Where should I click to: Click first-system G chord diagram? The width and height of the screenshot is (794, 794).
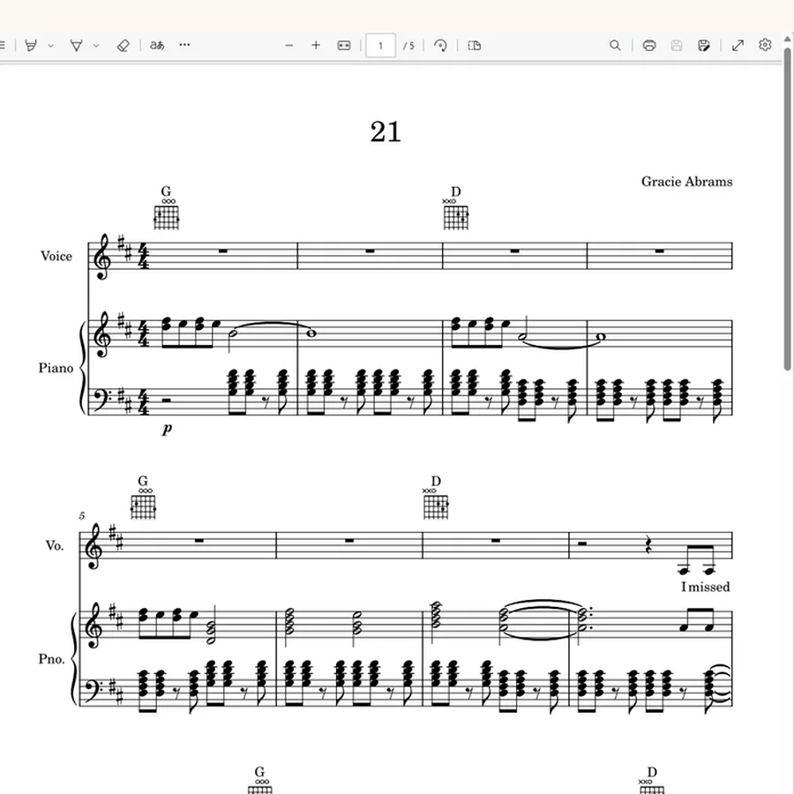click(167, 214)
